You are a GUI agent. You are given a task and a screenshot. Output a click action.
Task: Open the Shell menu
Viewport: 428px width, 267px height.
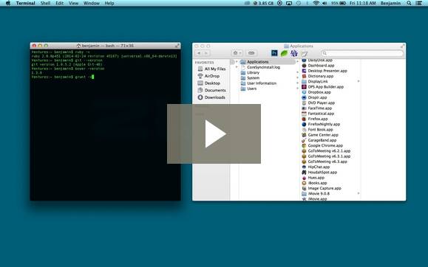(x=45, y=3)
